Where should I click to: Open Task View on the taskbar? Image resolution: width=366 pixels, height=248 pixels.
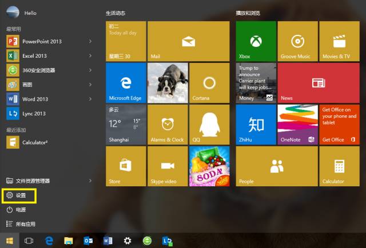(29, 241)
